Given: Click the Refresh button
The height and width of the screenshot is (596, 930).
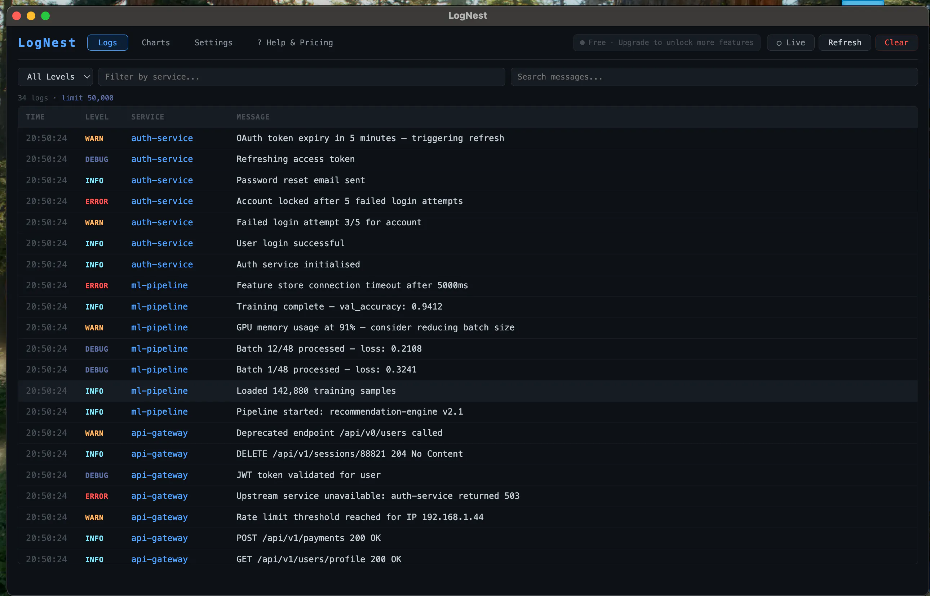Looking at the screenshot, I should pos(844,42).
